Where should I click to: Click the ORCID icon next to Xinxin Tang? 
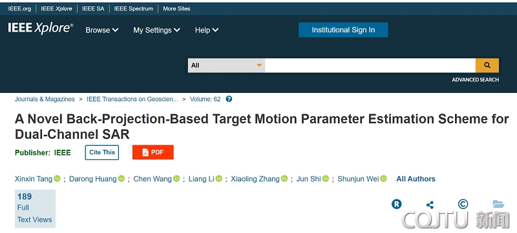(58, 178)
